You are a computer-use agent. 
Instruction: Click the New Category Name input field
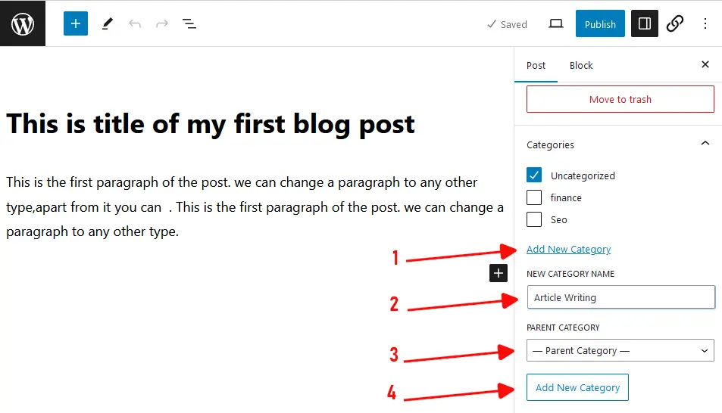[620, 297]
